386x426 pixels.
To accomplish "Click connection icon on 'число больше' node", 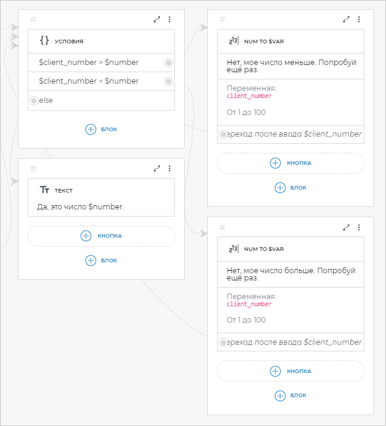I will [x=346, y=227].
